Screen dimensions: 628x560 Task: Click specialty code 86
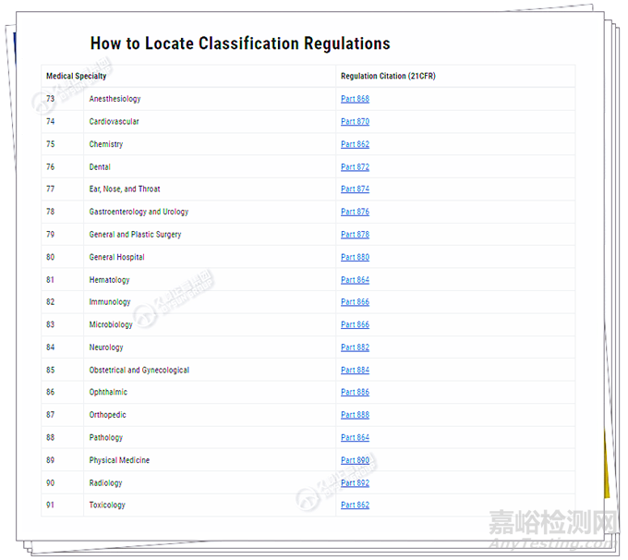pos(51,392)
